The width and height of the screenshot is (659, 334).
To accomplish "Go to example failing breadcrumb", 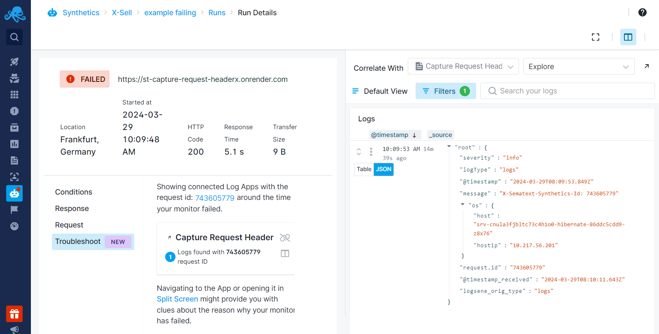I will click(x=170, y=13).
